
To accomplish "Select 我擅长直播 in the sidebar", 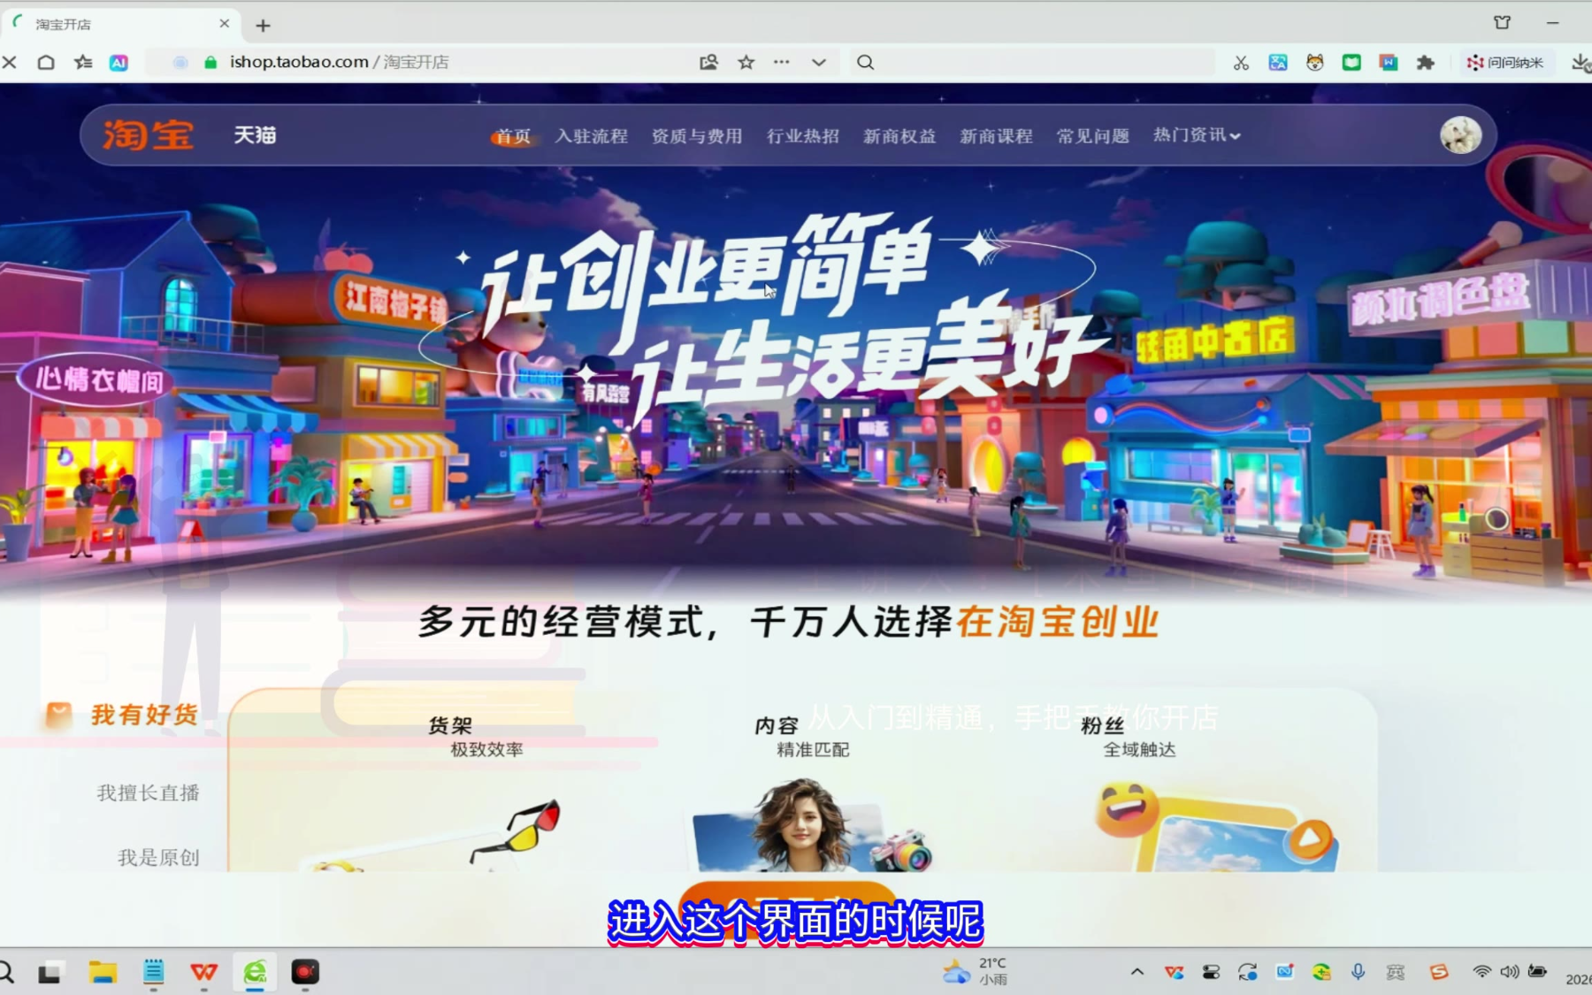I will click(148, 793).
